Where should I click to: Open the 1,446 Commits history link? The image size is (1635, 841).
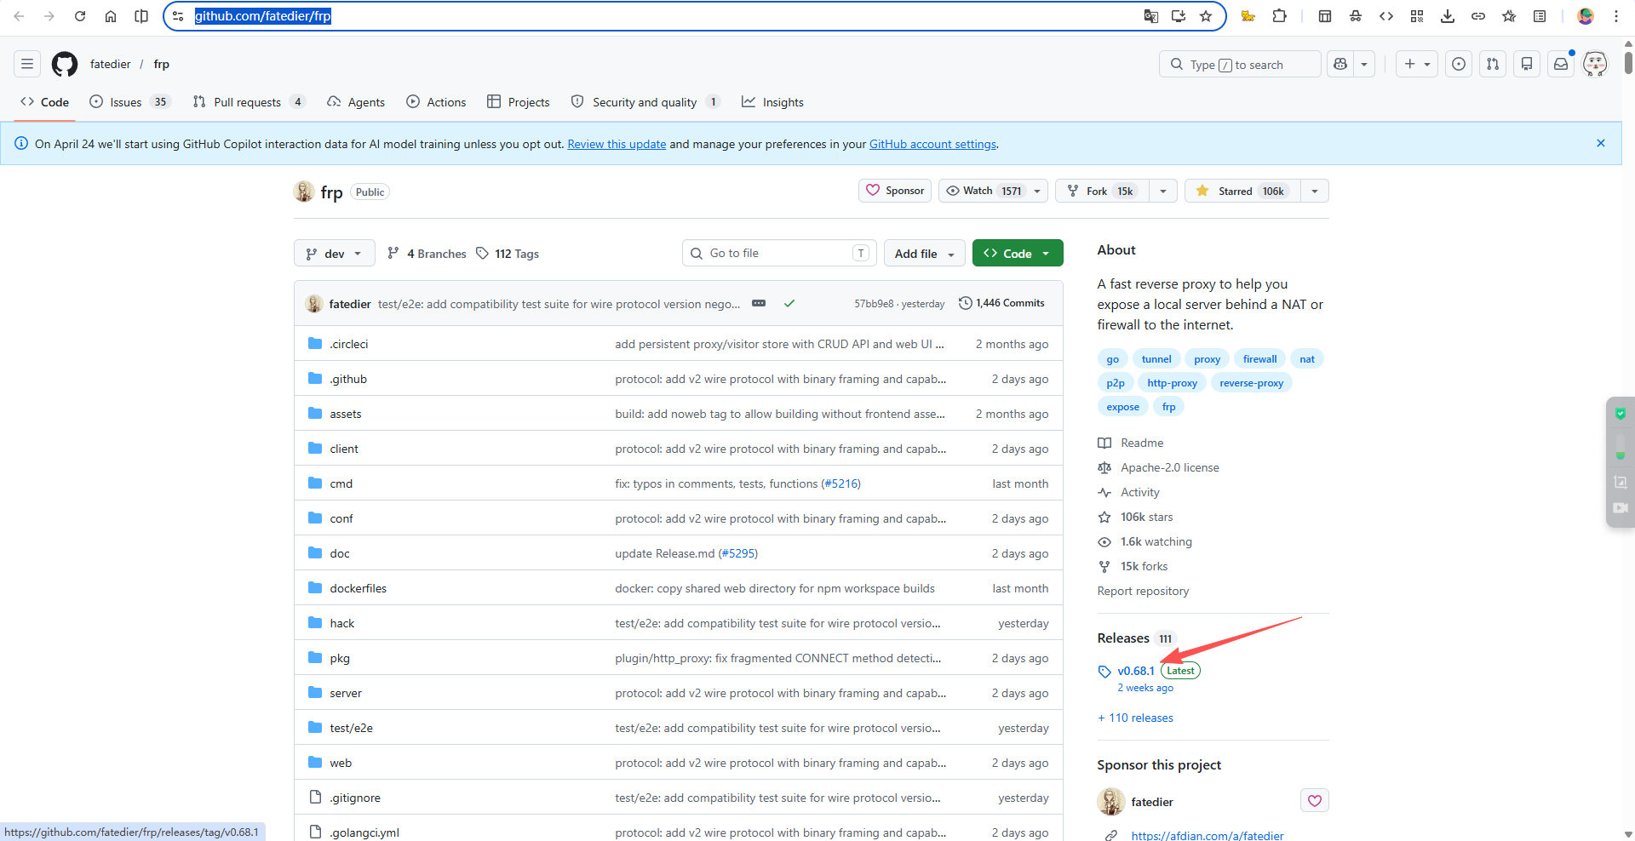pos(1001,303)
